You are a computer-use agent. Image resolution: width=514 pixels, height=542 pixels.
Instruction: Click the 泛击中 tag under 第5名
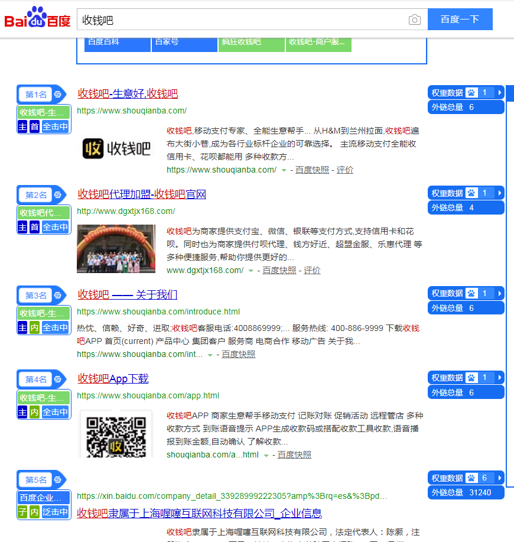[55, 512]
